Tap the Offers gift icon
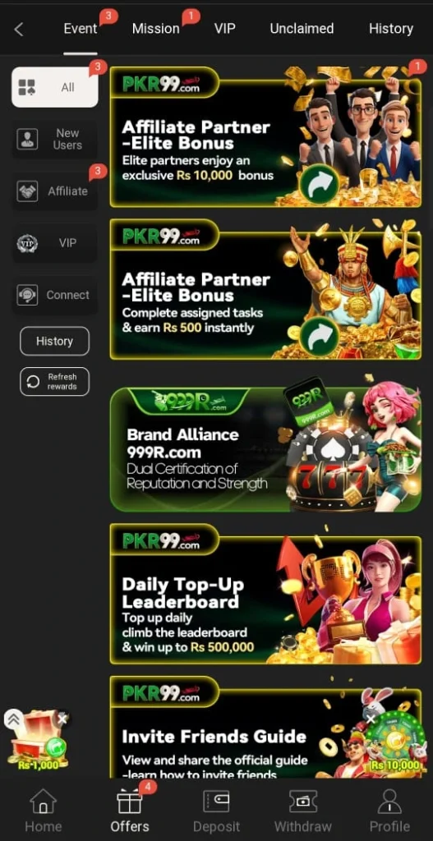433x841 pixels. tap(129, 802)
